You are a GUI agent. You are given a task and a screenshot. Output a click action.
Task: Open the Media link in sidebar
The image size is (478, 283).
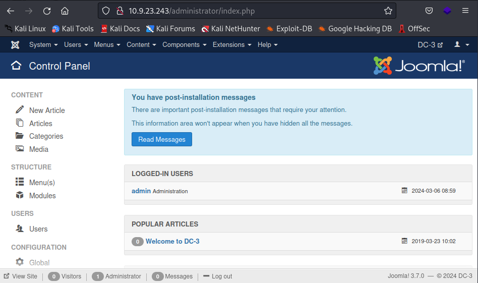pyautogui.click(x=39, y=149)
